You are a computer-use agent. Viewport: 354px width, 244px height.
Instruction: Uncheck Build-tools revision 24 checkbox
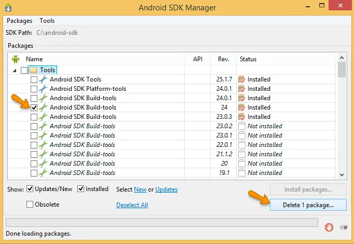34,107
